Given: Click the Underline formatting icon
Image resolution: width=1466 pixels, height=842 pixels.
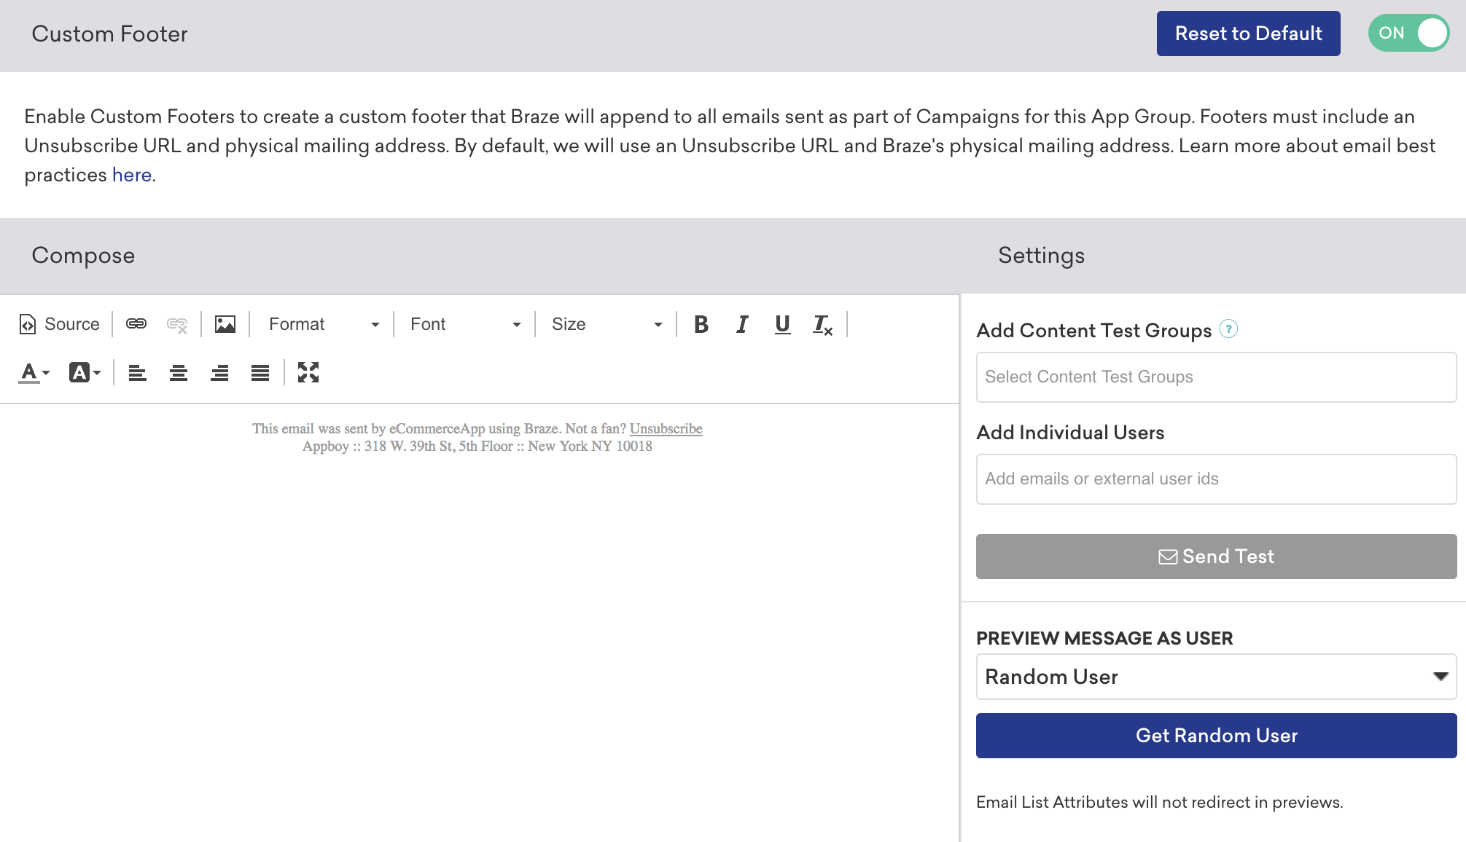Looking at the screenshot, I should click(x=781, y=325).
